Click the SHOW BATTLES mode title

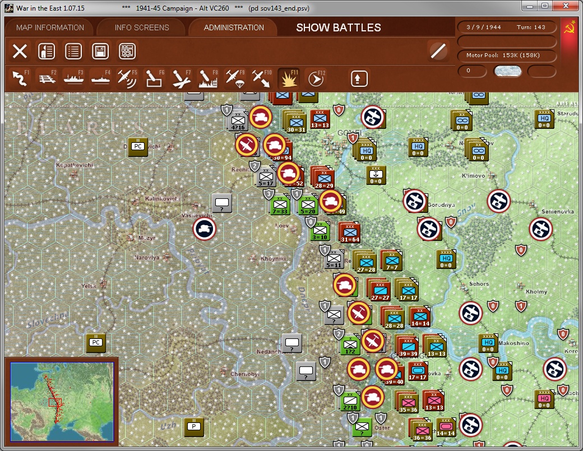click(339, 27)
